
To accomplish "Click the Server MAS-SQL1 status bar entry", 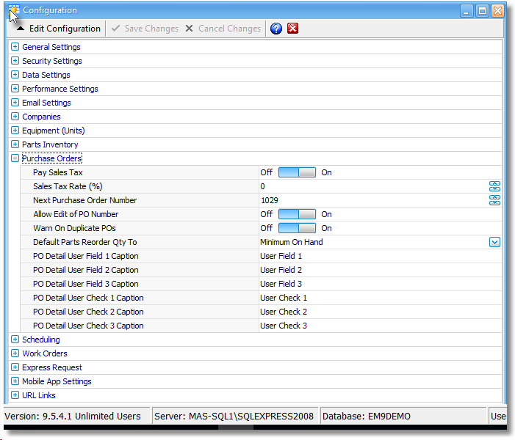I will coord(234,416).
